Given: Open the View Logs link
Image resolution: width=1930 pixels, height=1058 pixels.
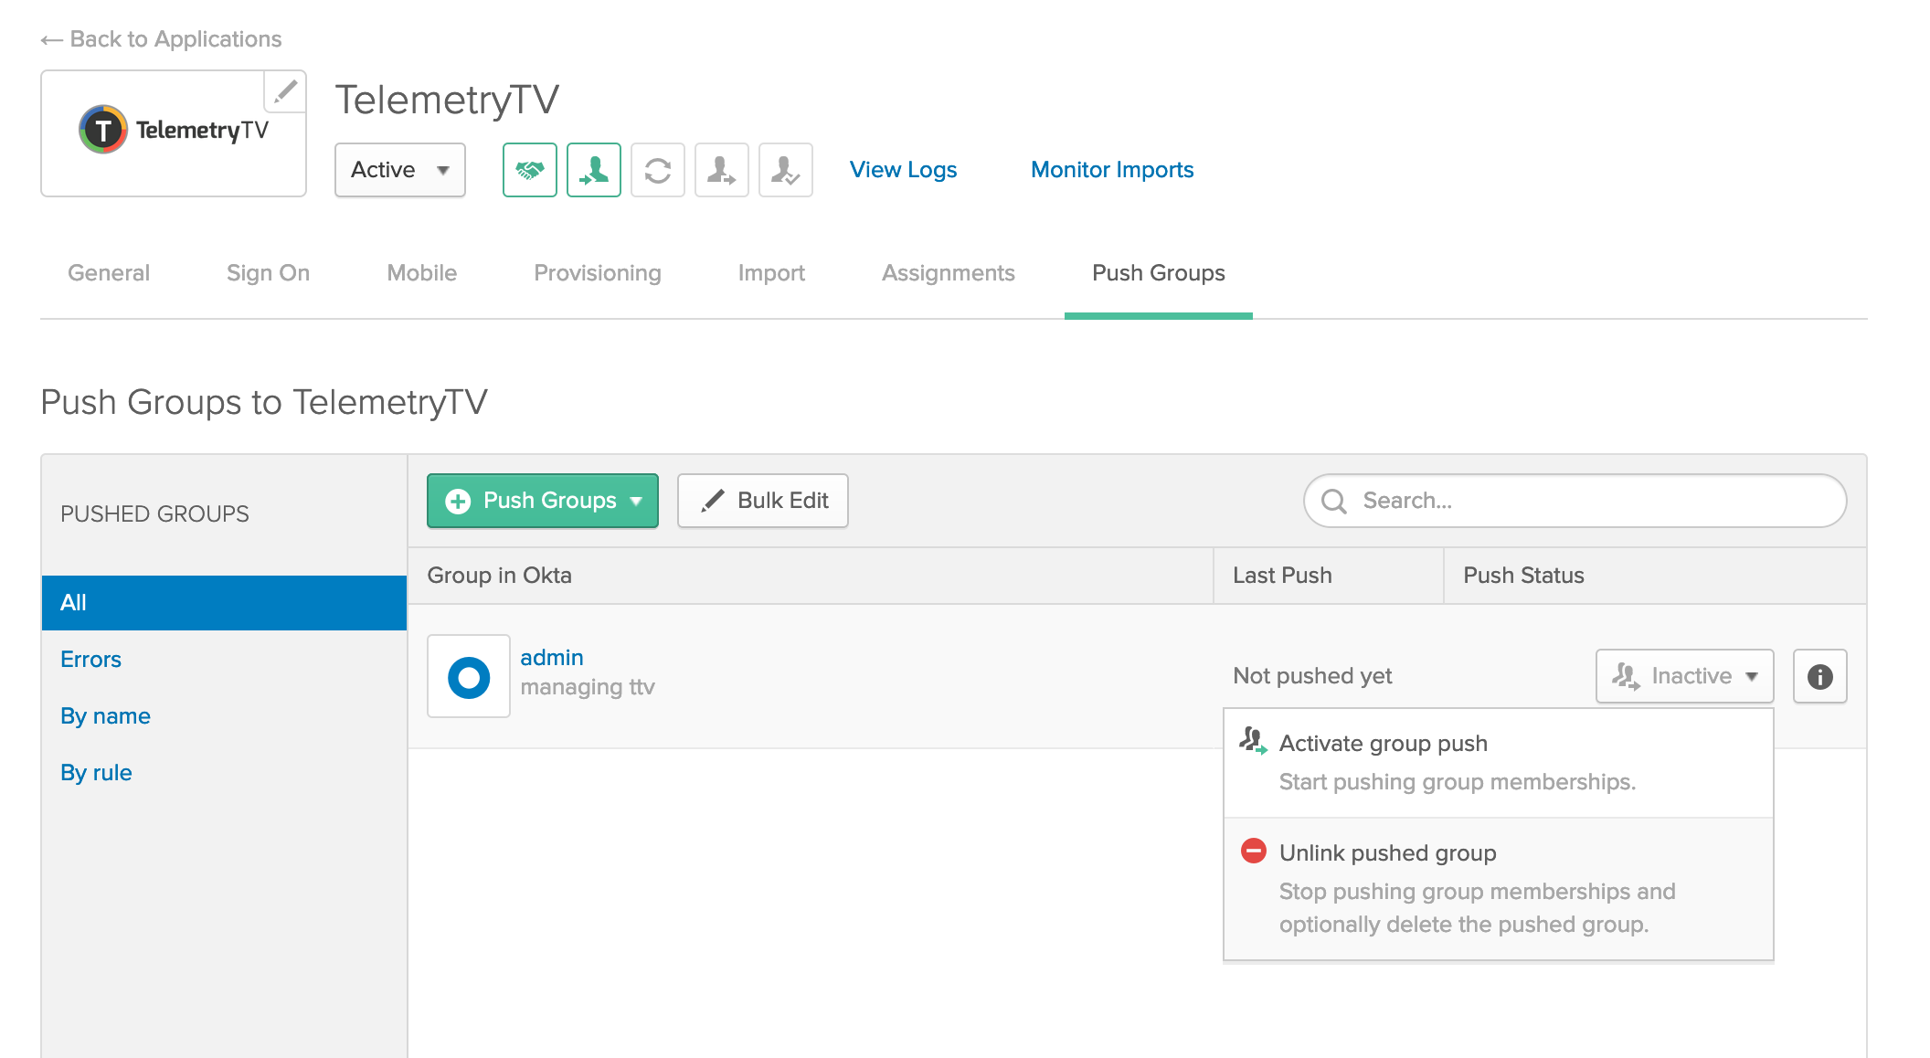Looking at the screenshot, I should pos(903,170).
